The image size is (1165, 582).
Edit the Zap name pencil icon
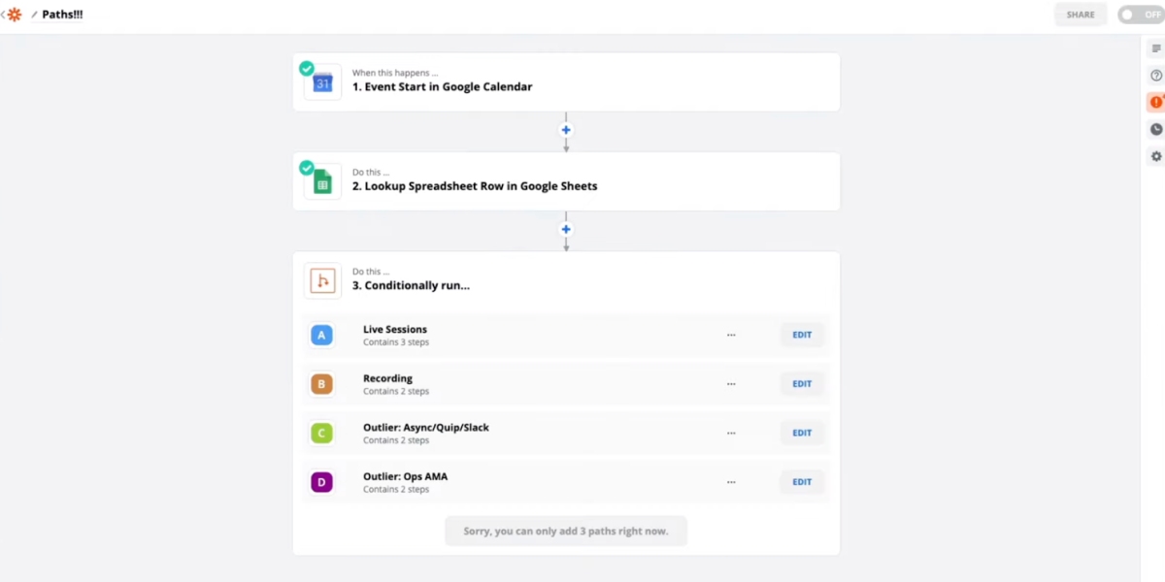(35, 15)
